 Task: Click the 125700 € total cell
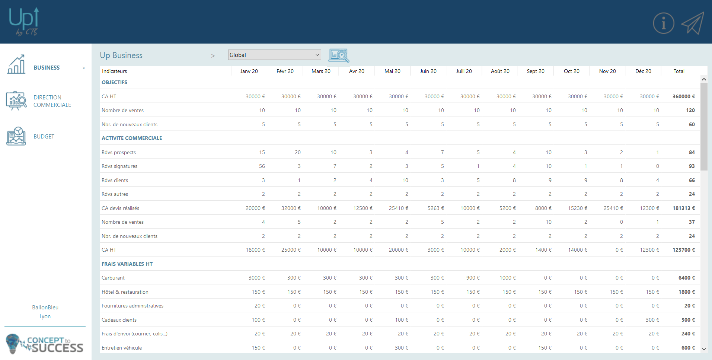click(x=683, y=250)
